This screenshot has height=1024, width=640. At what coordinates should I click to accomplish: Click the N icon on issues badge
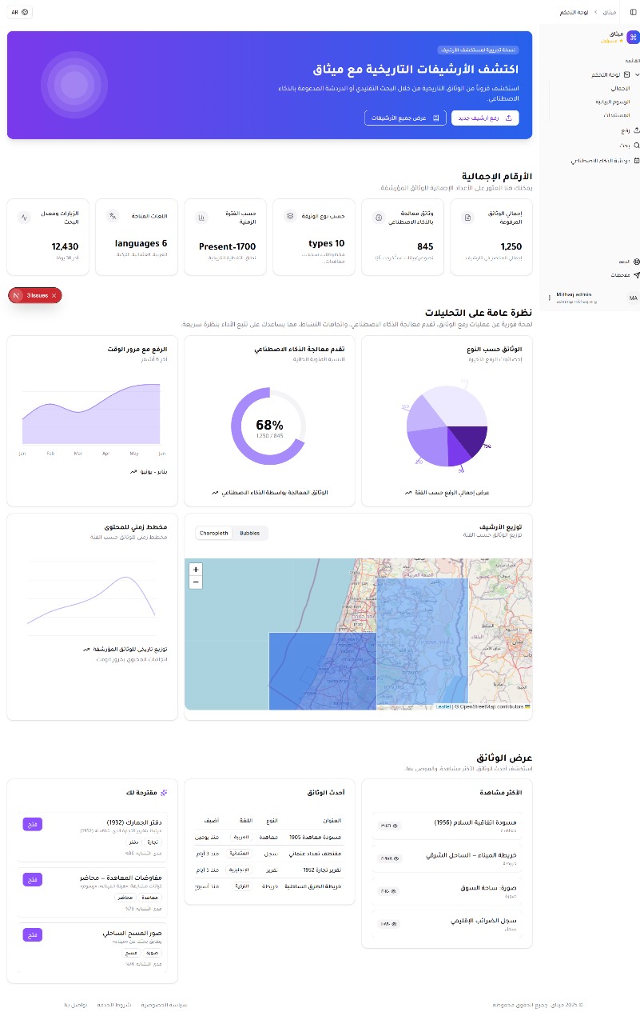tap(17, 295)
